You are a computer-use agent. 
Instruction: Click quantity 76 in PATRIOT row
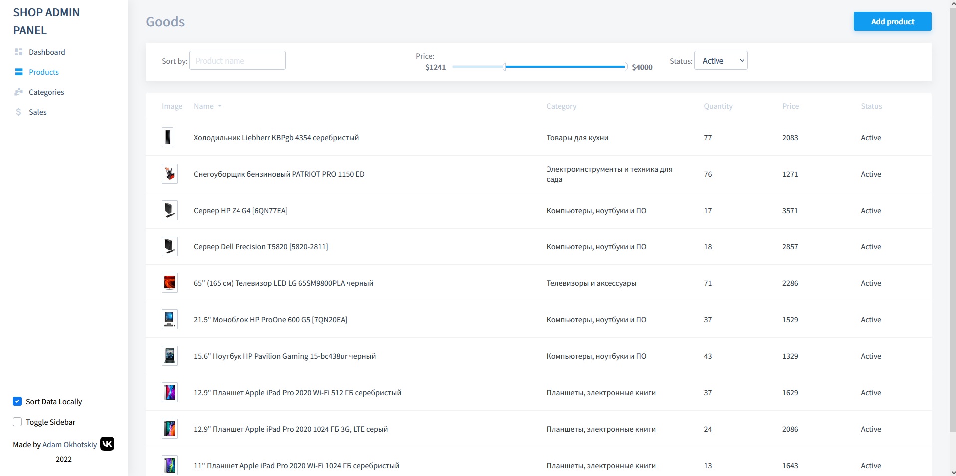[708, 174]
